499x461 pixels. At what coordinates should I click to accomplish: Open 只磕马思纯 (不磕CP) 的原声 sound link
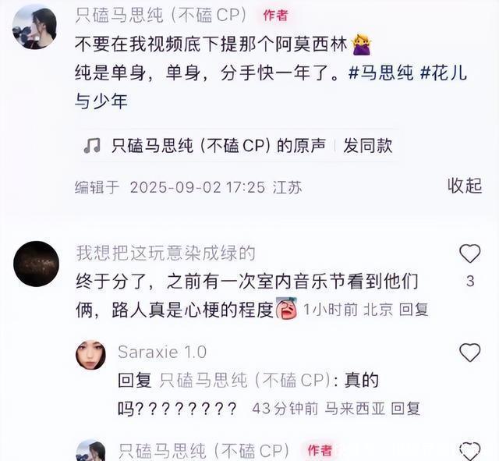tap(218, 146)
